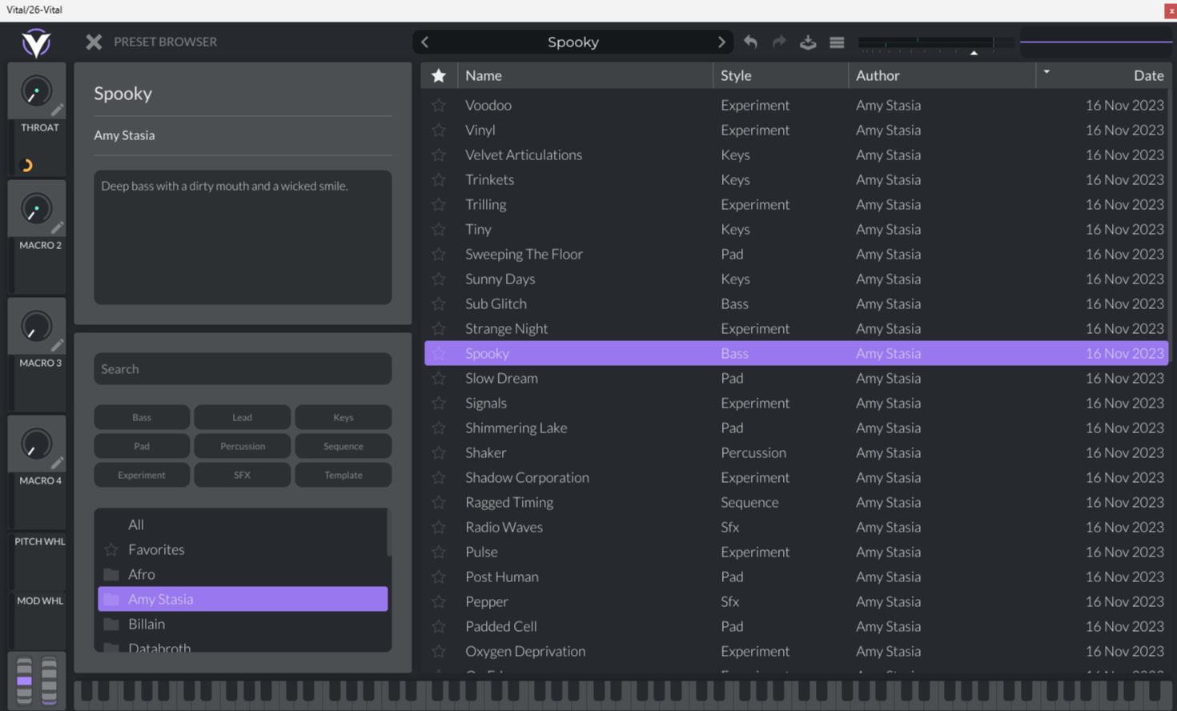Close the Vital window
1177x711 pixels.
point(1170,10)
